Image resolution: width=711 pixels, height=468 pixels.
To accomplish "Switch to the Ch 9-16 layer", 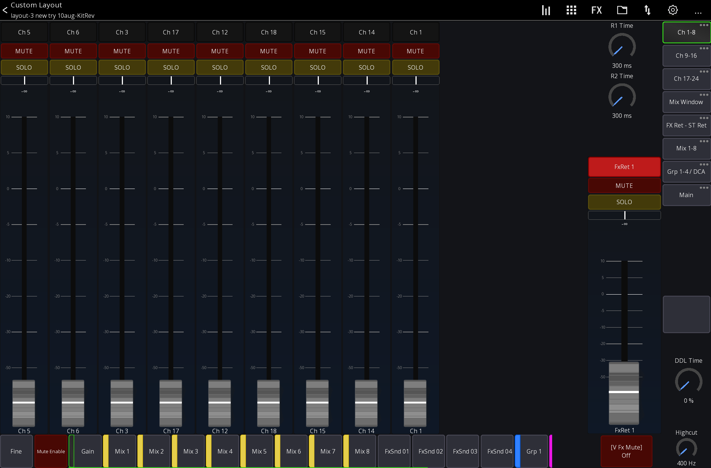I will pyautogui.click(x=686, y=56).
